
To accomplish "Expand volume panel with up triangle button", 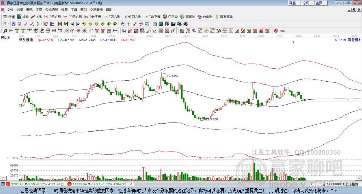I will click(x=4, y=179).
